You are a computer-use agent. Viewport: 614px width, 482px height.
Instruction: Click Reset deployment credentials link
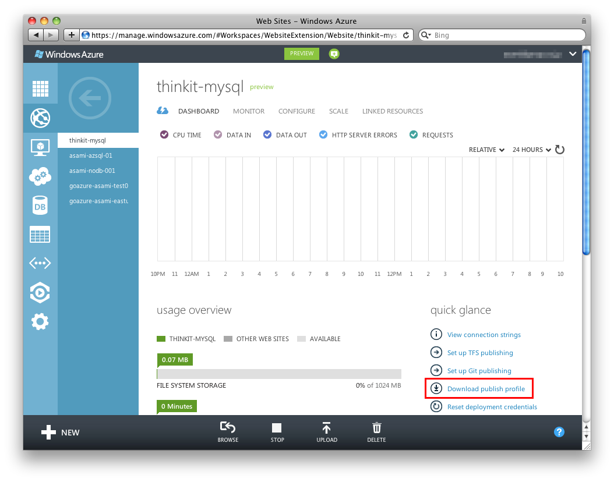492,406
